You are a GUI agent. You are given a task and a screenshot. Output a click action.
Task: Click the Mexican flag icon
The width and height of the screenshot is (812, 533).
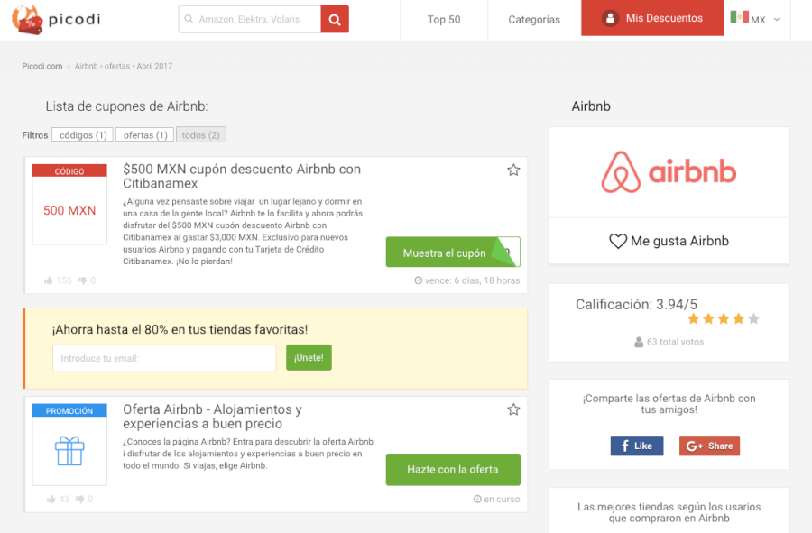click(x=740, y=18)
